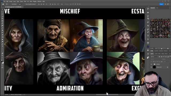Select the Horizontal Type tool
Screen dimensions: 171x96
pos(2,46)
